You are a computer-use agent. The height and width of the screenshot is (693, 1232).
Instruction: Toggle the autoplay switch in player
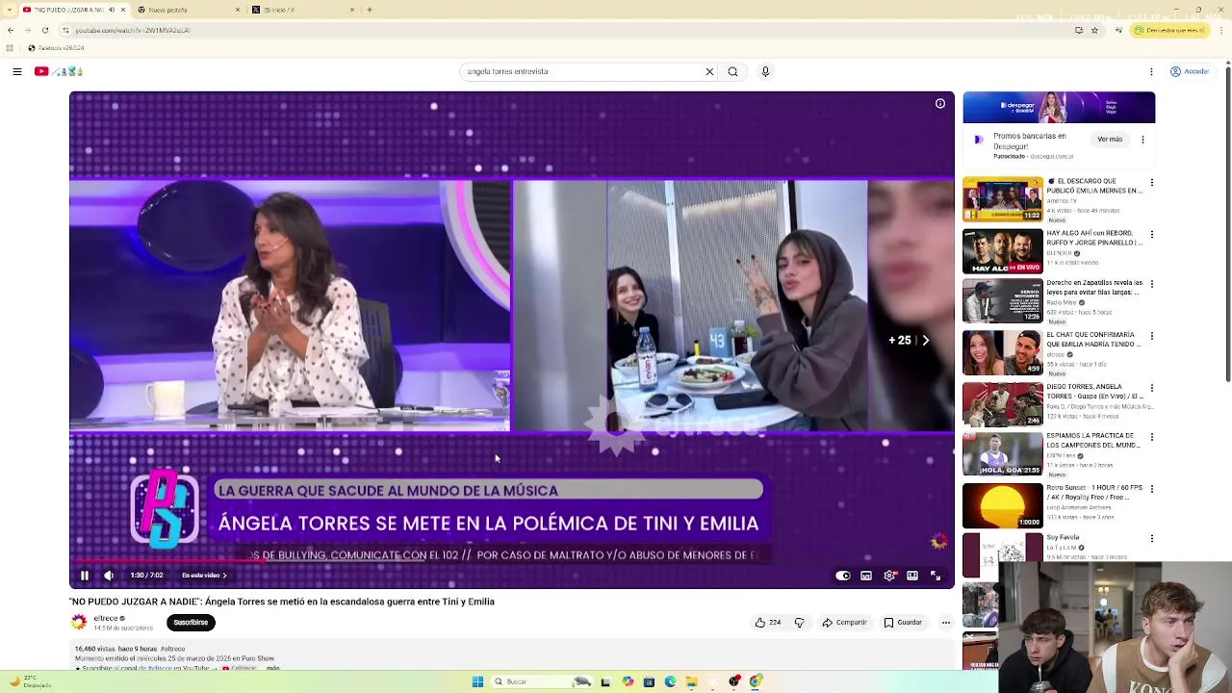tap(843, 576)
